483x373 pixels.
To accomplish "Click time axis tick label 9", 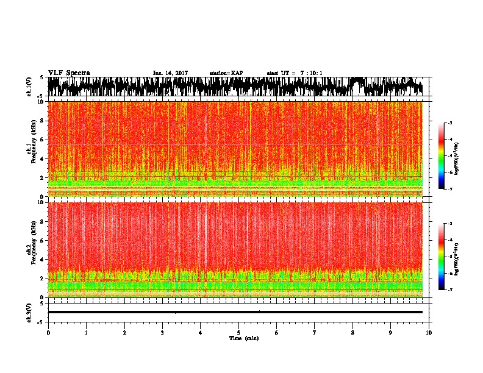I will coord(390,333).
